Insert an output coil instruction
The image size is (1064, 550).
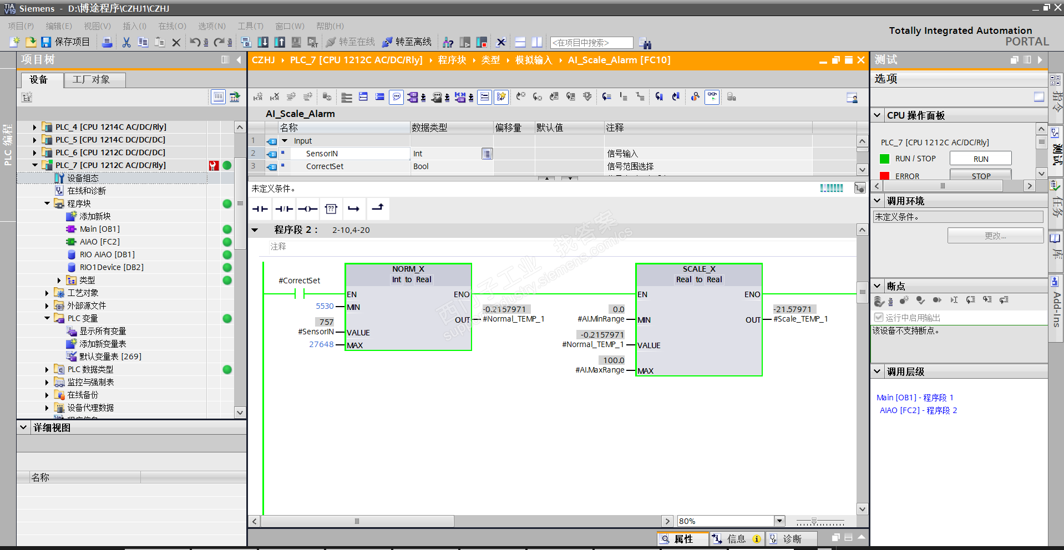(x=307, y=209)
